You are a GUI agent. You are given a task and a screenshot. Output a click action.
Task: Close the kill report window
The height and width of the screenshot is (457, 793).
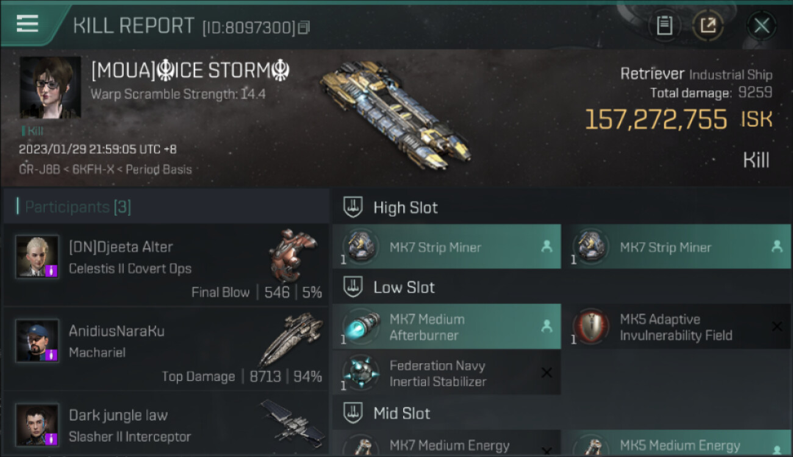pos(761,26)
